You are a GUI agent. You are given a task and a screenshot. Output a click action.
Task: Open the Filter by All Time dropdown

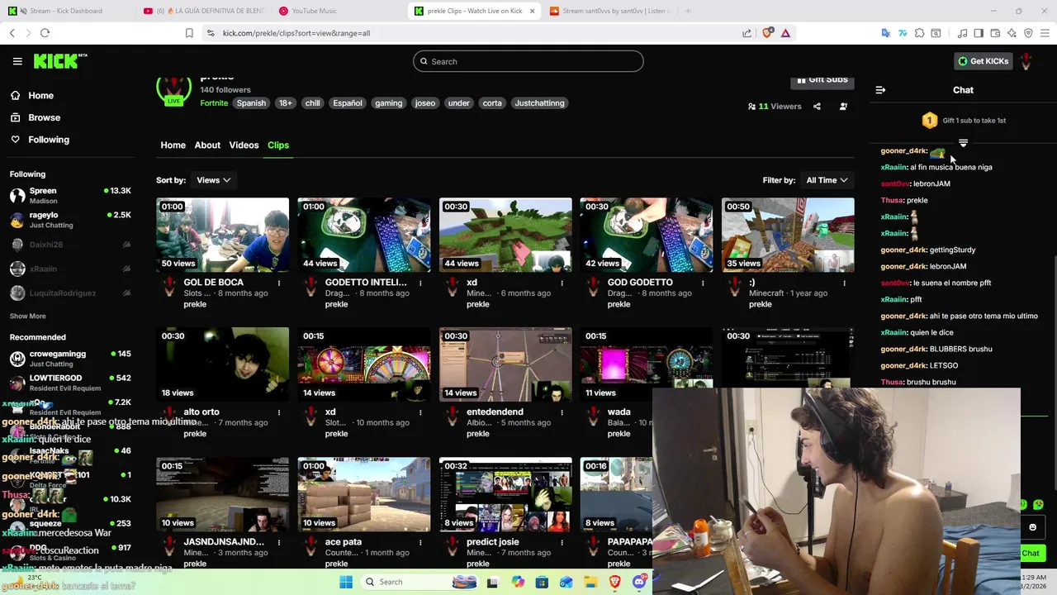coord(827,180)
